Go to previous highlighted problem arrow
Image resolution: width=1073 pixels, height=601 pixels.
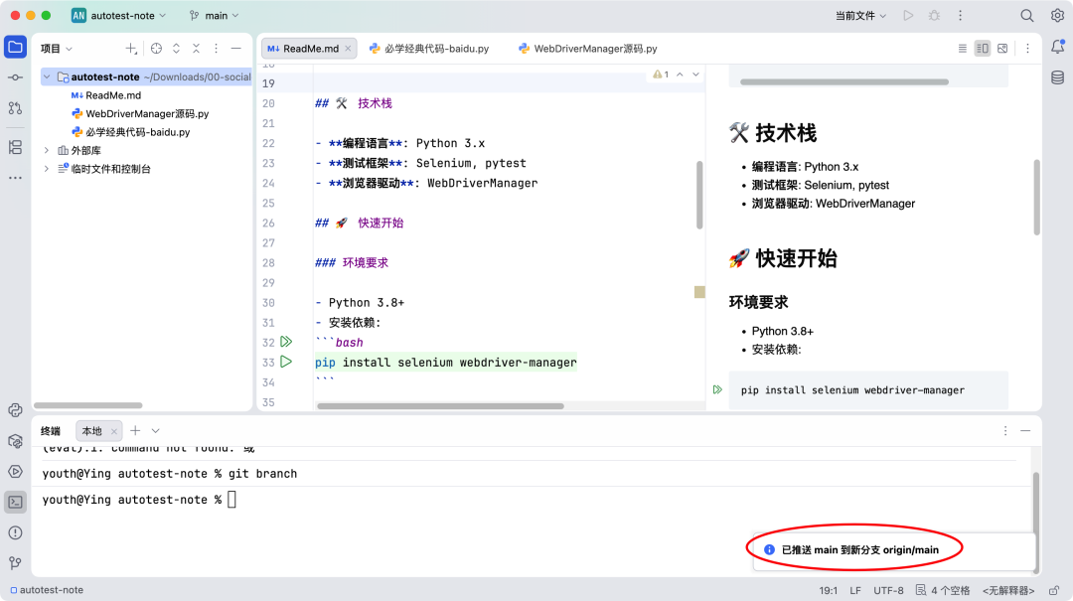point(680,74)
